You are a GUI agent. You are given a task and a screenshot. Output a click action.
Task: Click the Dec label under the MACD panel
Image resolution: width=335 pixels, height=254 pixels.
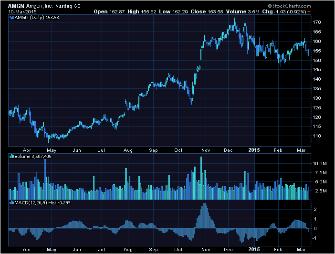point(228,250)
